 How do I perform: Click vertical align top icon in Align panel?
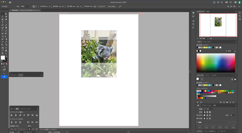(28, 115)
